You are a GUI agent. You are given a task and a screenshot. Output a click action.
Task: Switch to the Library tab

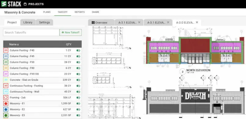pos(28,22)
